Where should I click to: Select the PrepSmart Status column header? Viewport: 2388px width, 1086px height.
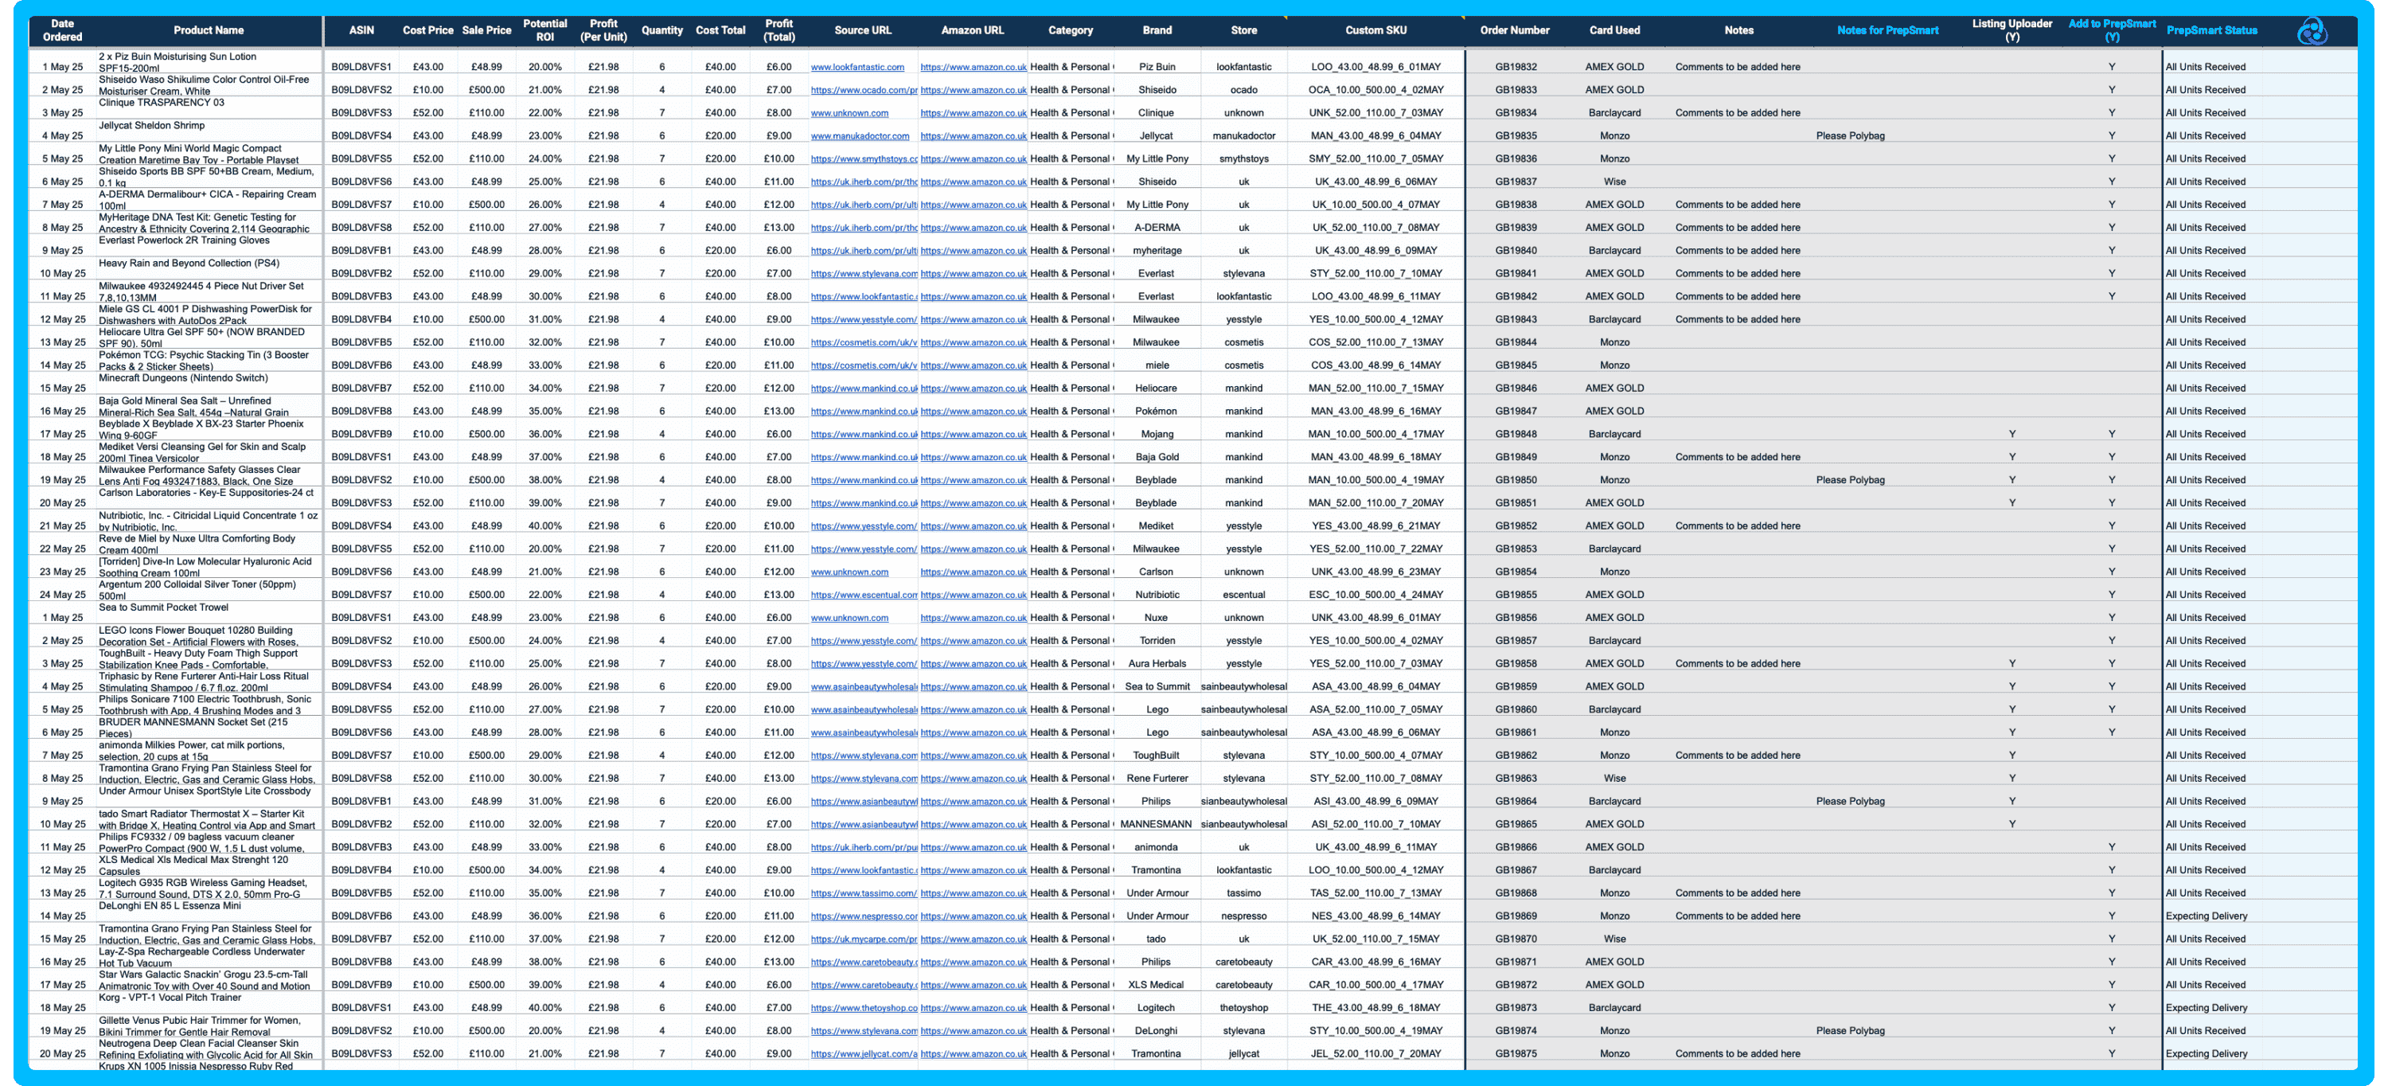pyautogui.click(x=2212, y=30)
